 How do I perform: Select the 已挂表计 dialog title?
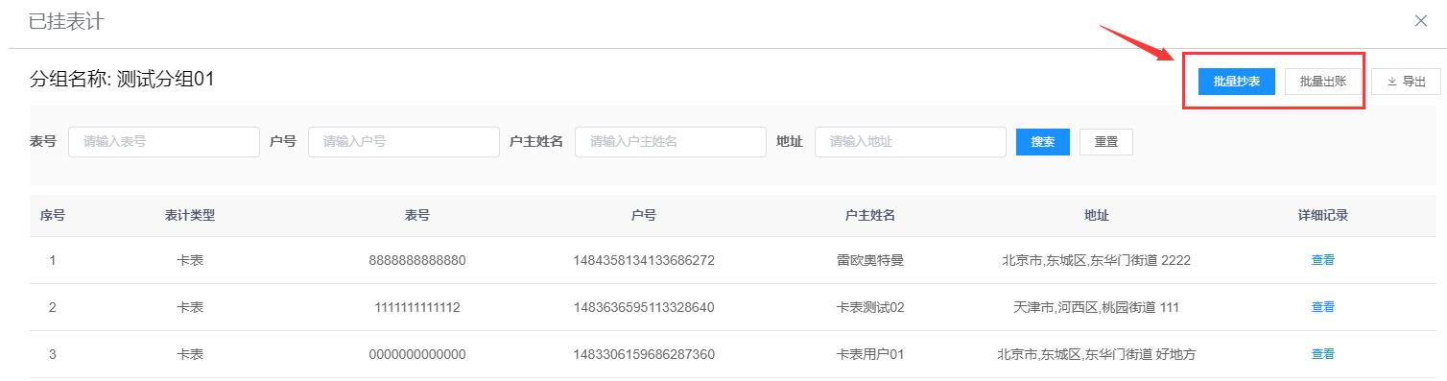tap(66, 21)
